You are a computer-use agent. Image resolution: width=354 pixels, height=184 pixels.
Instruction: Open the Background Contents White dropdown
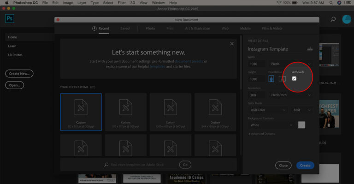pyautogui.click(x=271, y=125)
